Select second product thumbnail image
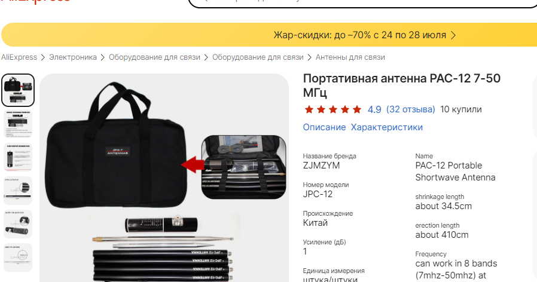Viewport: 537px width, 282px height. (18, 124)
